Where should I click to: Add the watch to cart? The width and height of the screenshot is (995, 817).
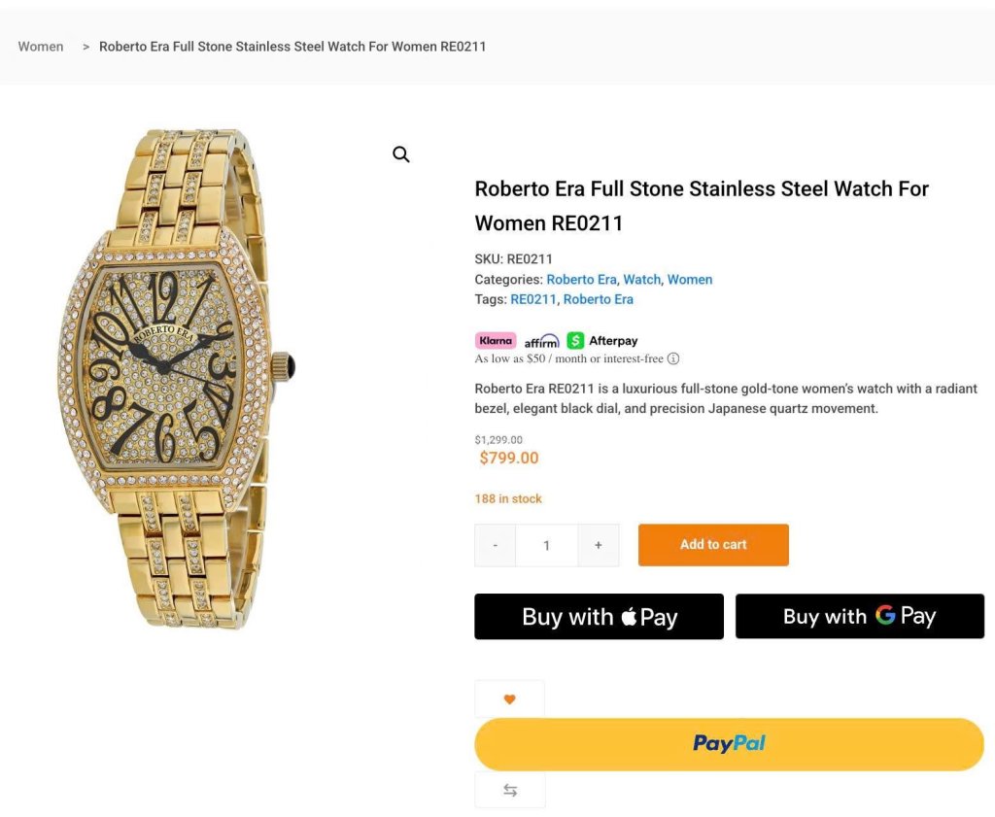pyautogui.click(x=713, y=544)
